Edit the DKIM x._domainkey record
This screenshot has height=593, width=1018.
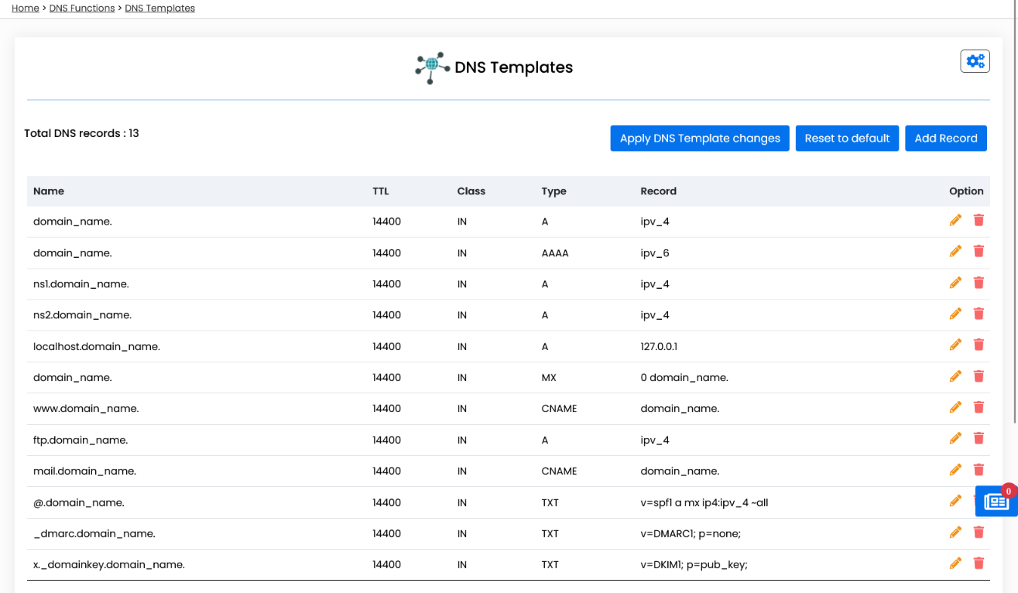click(955, 564)
